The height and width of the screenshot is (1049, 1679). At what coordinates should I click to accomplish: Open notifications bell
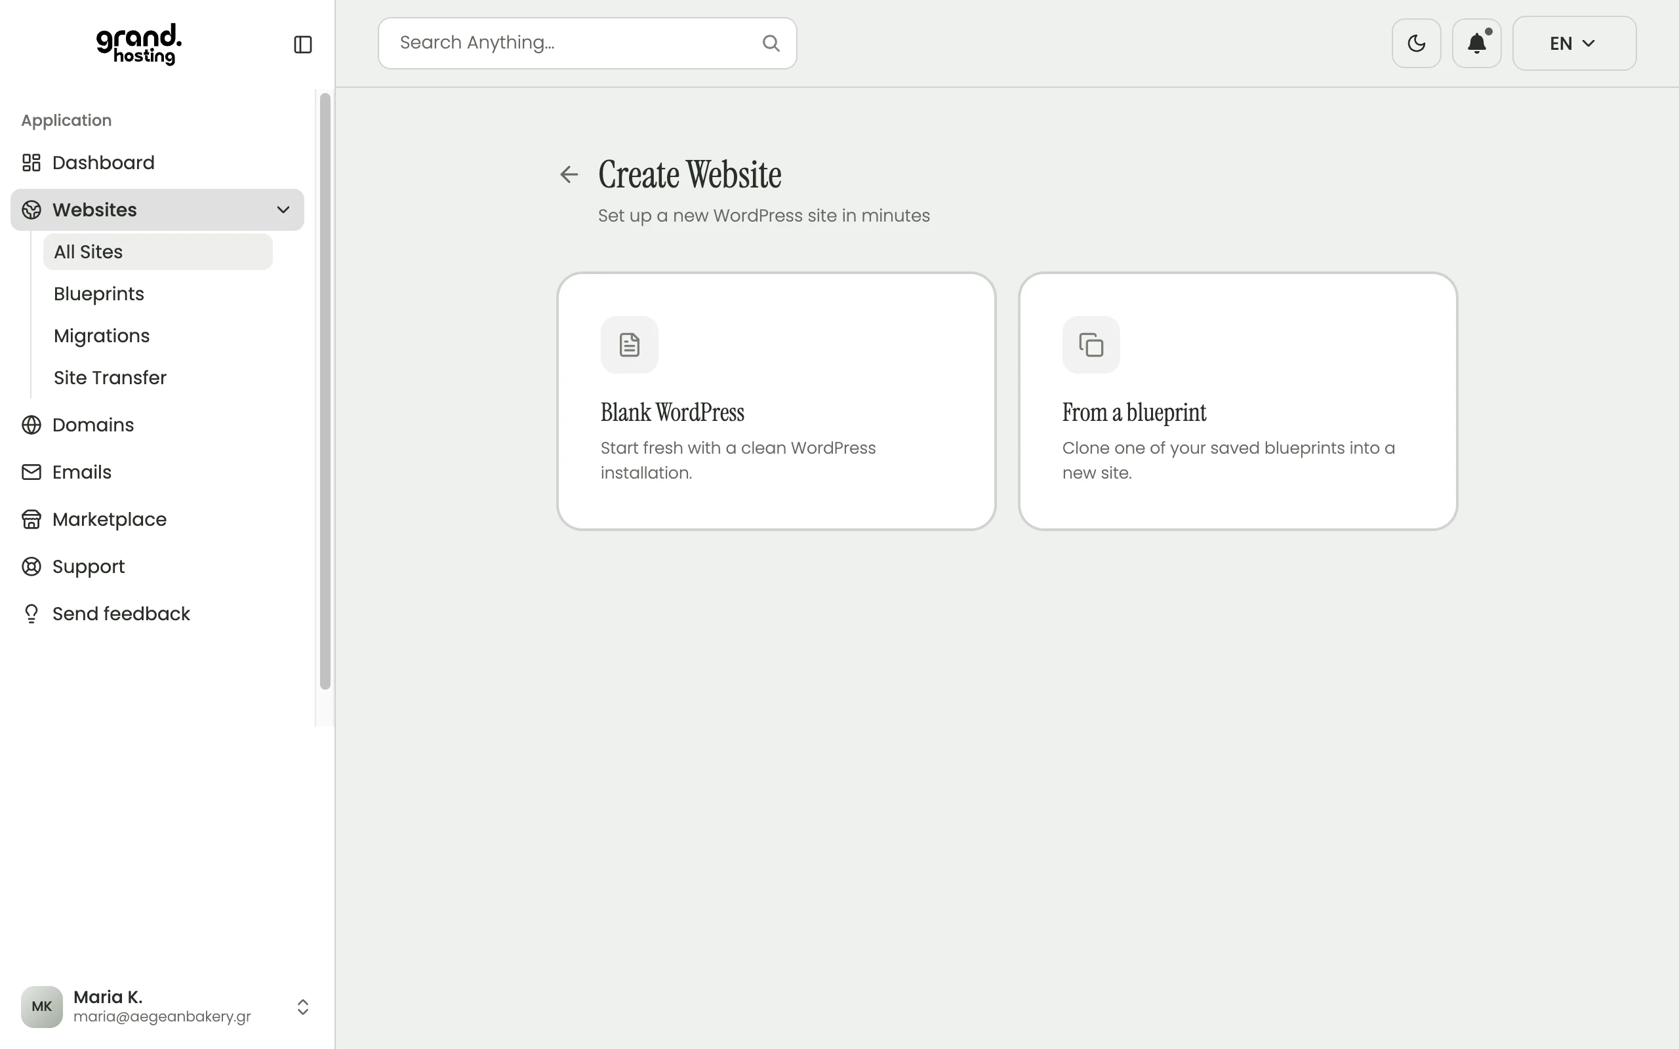[1476, 43]
